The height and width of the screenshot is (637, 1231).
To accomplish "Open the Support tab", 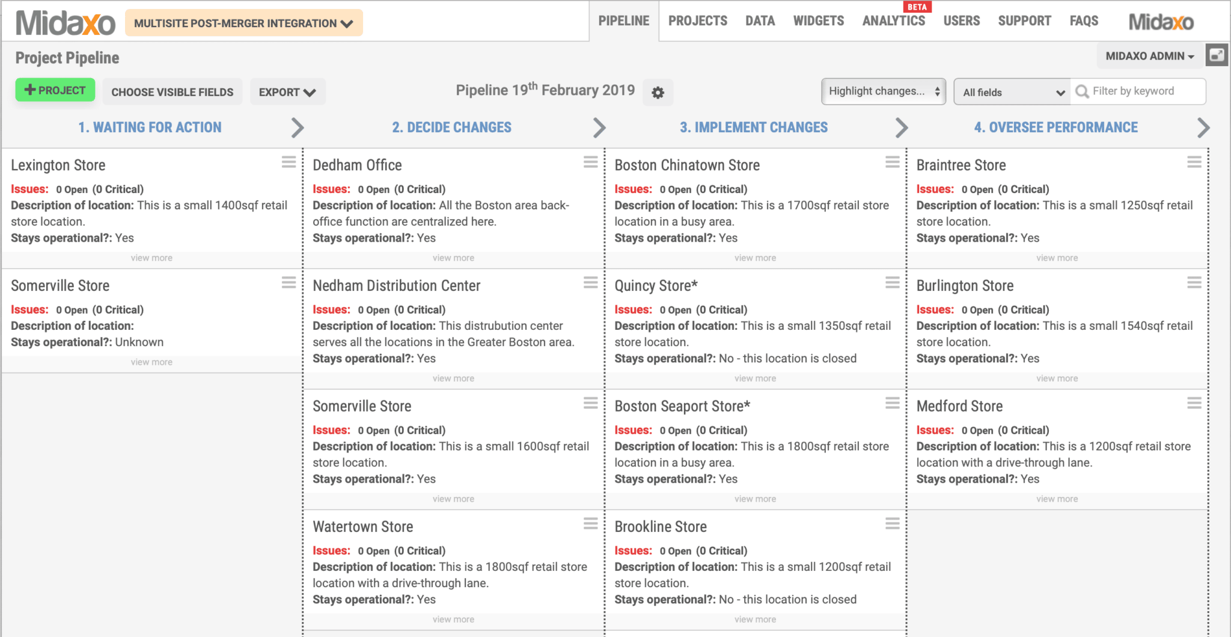I will tap(1025, 21).
